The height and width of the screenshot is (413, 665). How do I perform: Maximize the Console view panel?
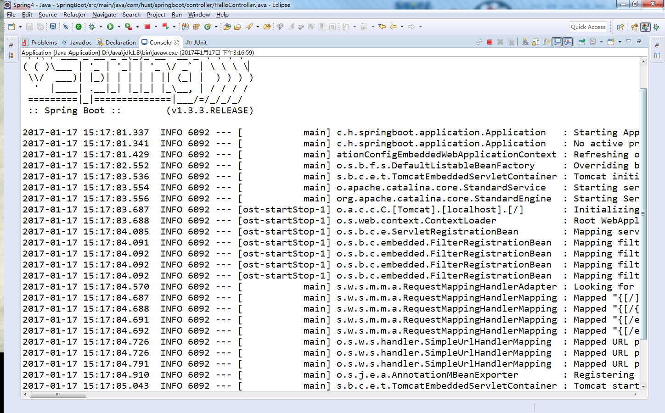click(639, 42)
